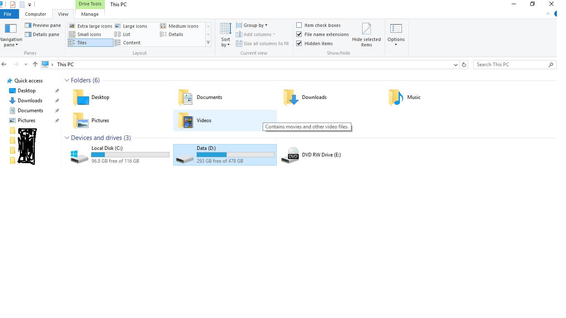Switch layout to Large icons
The image size is (566, 318).
click(131, 26)
